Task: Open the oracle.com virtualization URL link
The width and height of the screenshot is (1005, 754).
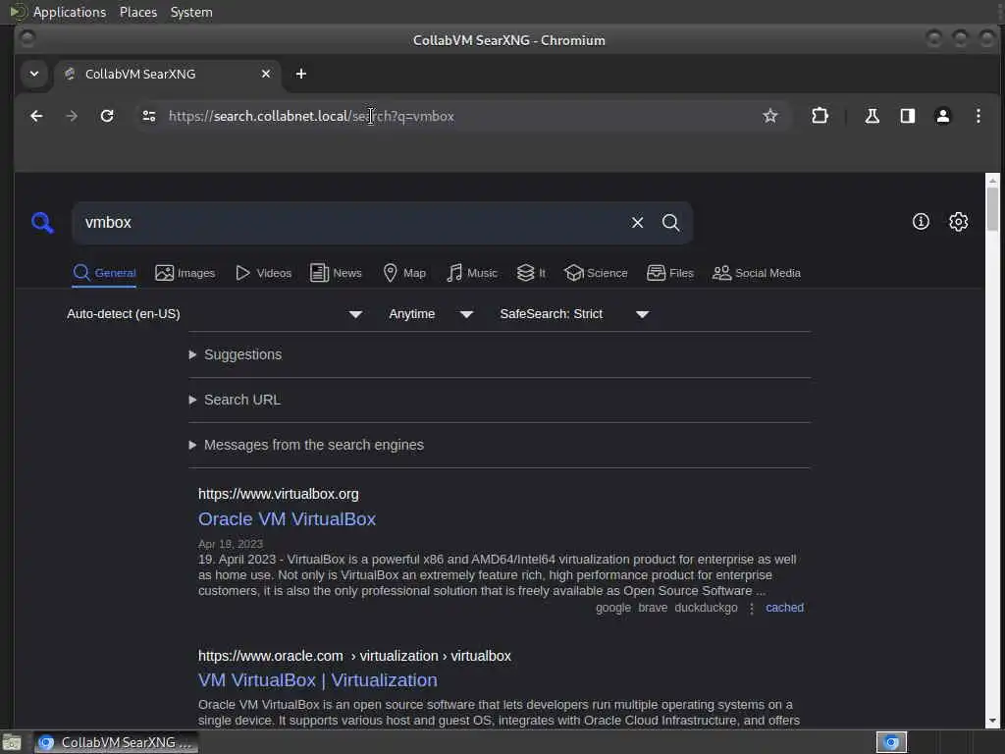Action: point(354,656)
